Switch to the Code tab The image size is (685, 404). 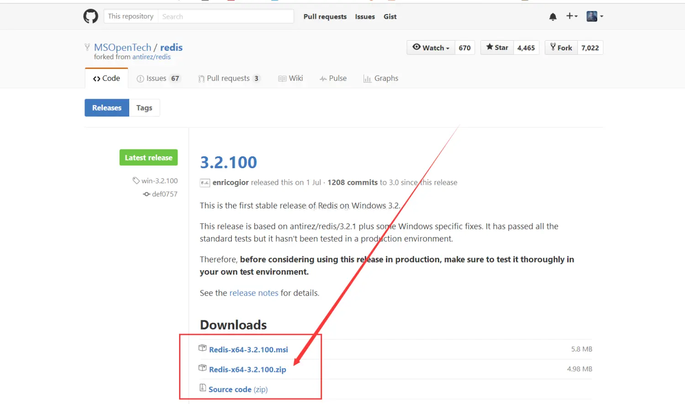click(106, 78)
